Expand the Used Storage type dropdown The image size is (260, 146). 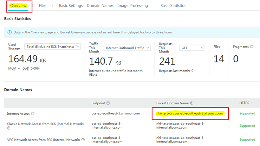[x=52, y=47]
